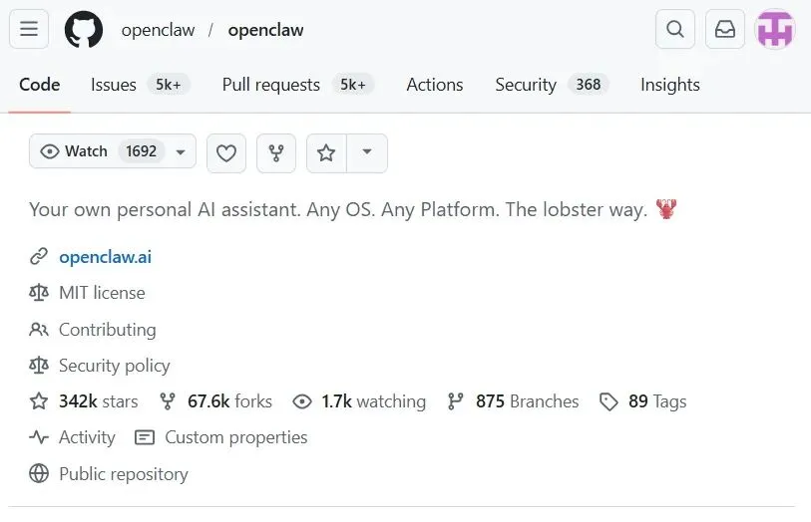Screen dimensions: 811x522
Task: Go to the Actions tab
Action: 435,85
